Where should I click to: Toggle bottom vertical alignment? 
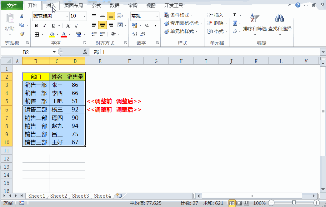111,16
